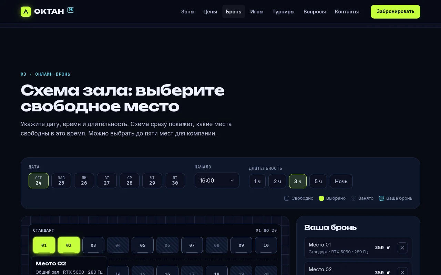Select date СЕГ 24

click(x=39, y=181)
